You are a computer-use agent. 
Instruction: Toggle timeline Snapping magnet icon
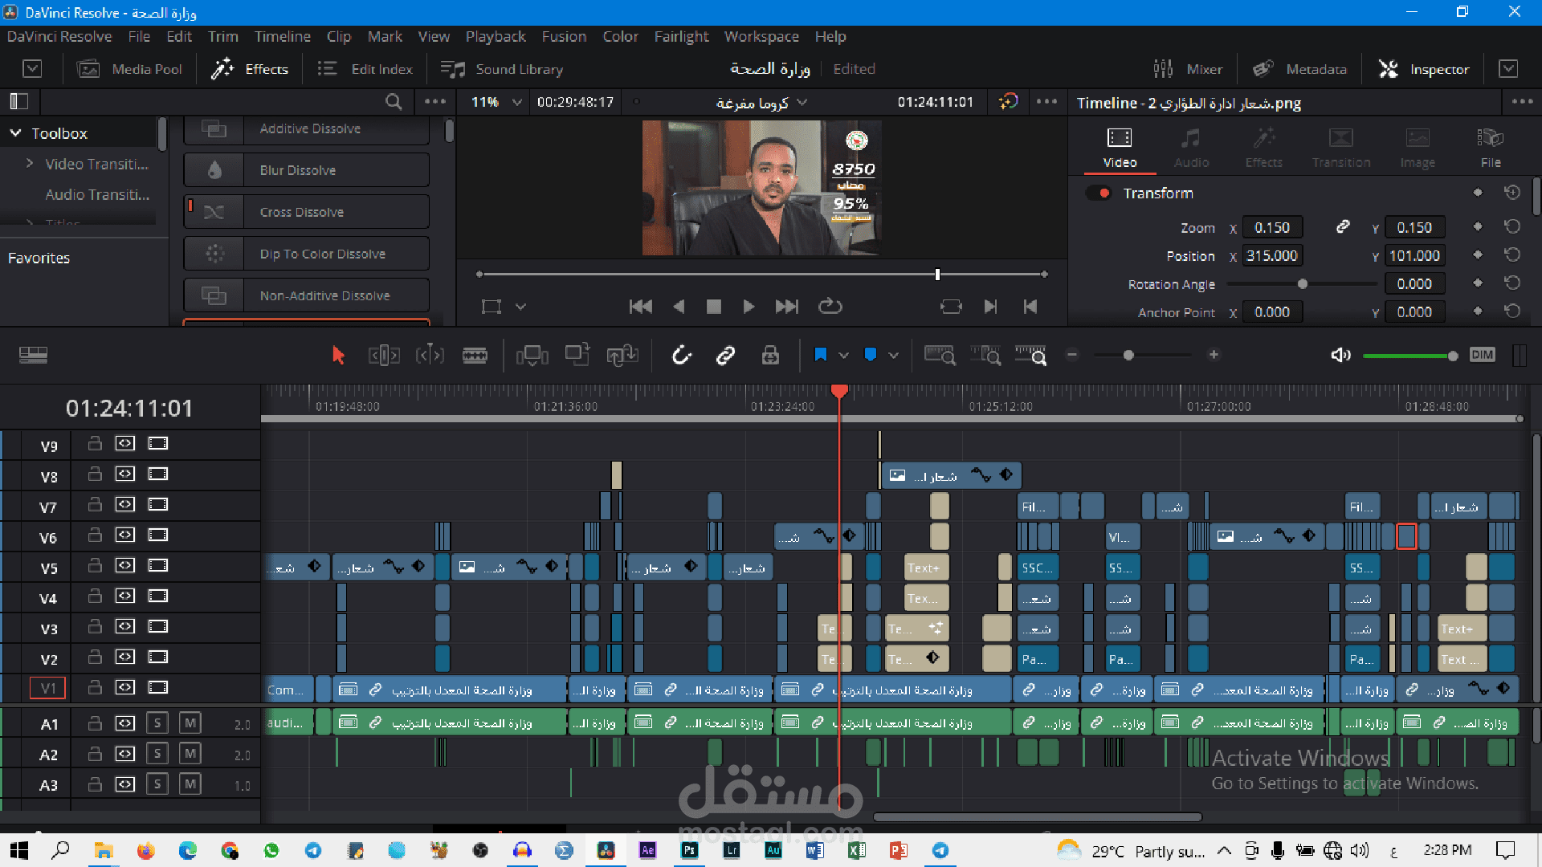[x=681, y=355]
